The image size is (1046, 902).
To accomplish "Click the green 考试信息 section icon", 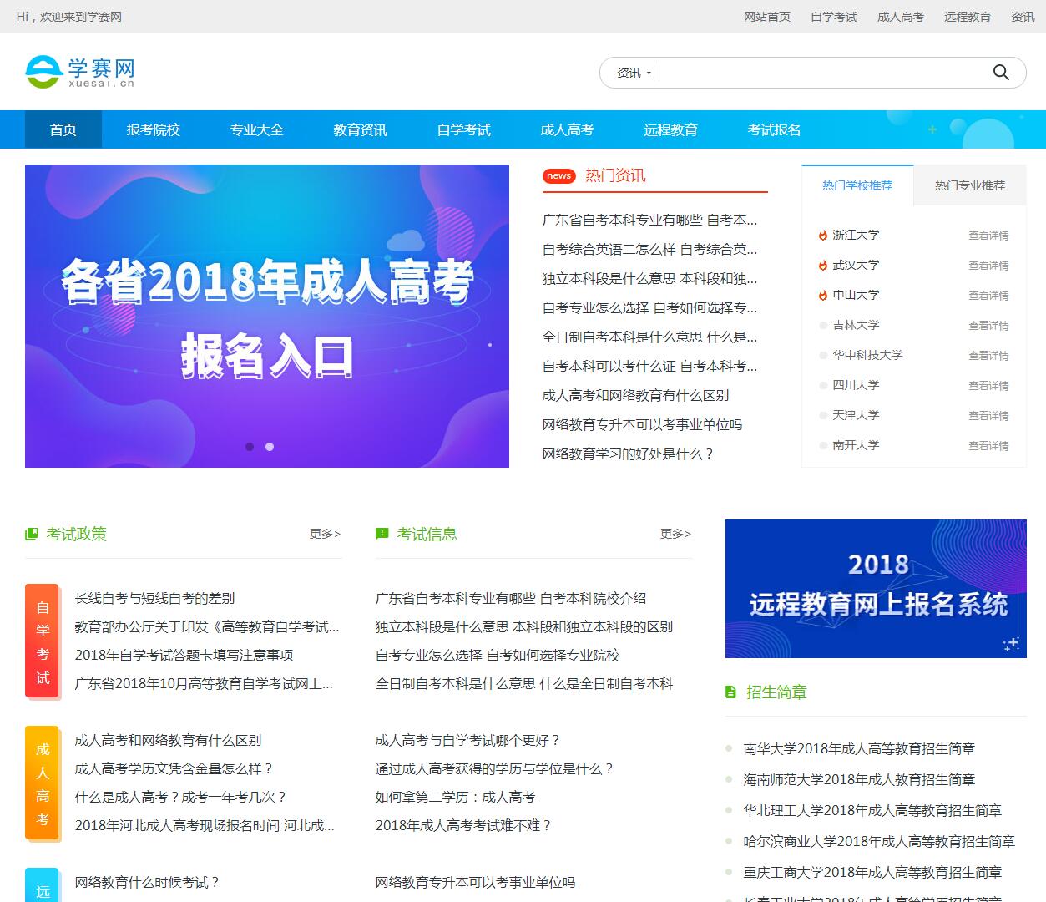I will pyautogui.click(x=382, y=534).
